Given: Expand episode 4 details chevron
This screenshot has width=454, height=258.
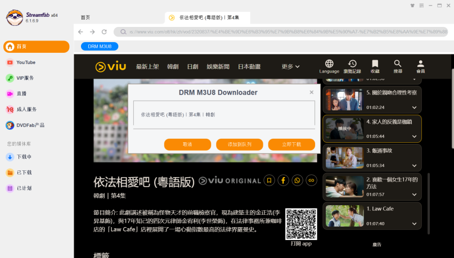Looking at the screenshot, I should (414, 137).
